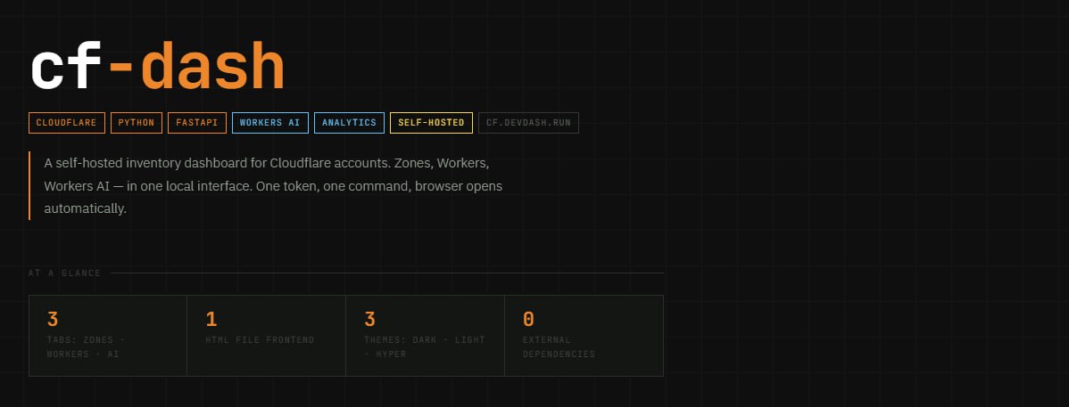Click the cf-dash title heading

pos(157,65)
